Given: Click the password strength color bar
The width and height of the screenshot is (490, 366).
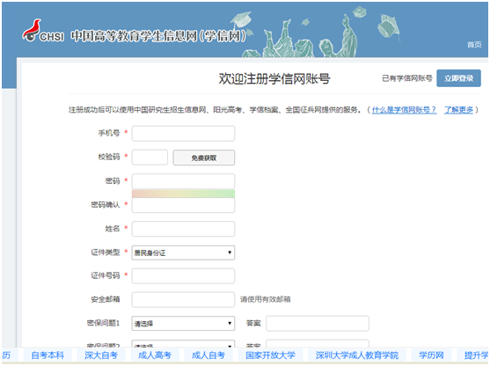Looking at the screenshot, I should (183, 194).
